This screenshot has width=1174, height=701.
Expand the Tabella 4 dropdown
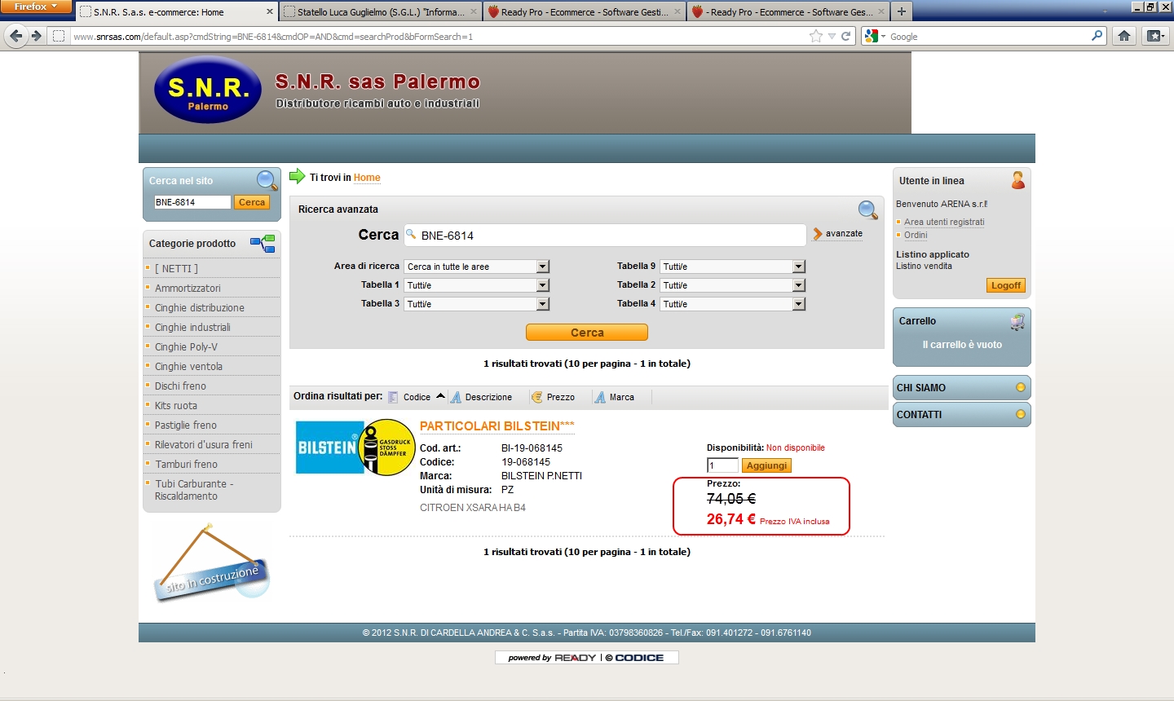pyautogui.click(x=733, y=304)
